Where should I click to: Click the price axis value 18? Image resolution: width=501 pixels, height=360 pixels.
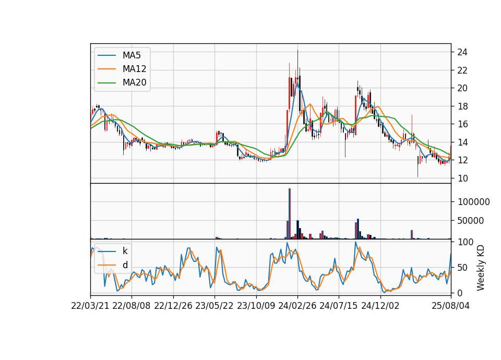462,106
